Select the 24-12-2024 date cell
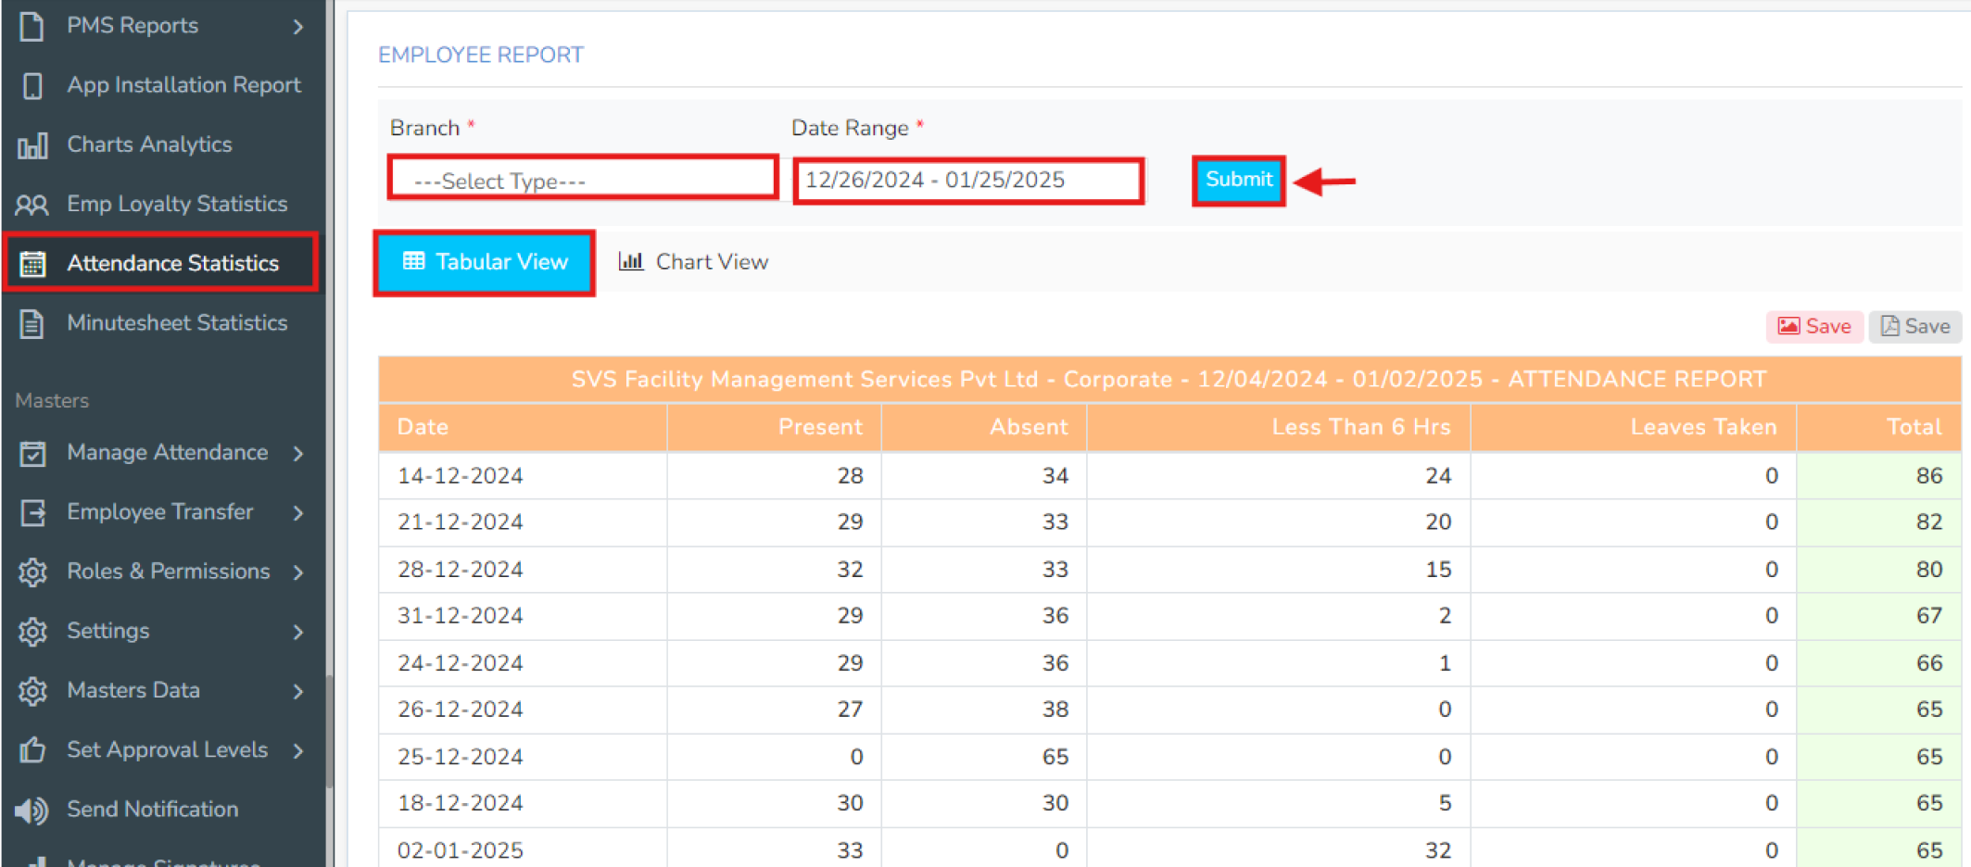 (x=523, y=663)
